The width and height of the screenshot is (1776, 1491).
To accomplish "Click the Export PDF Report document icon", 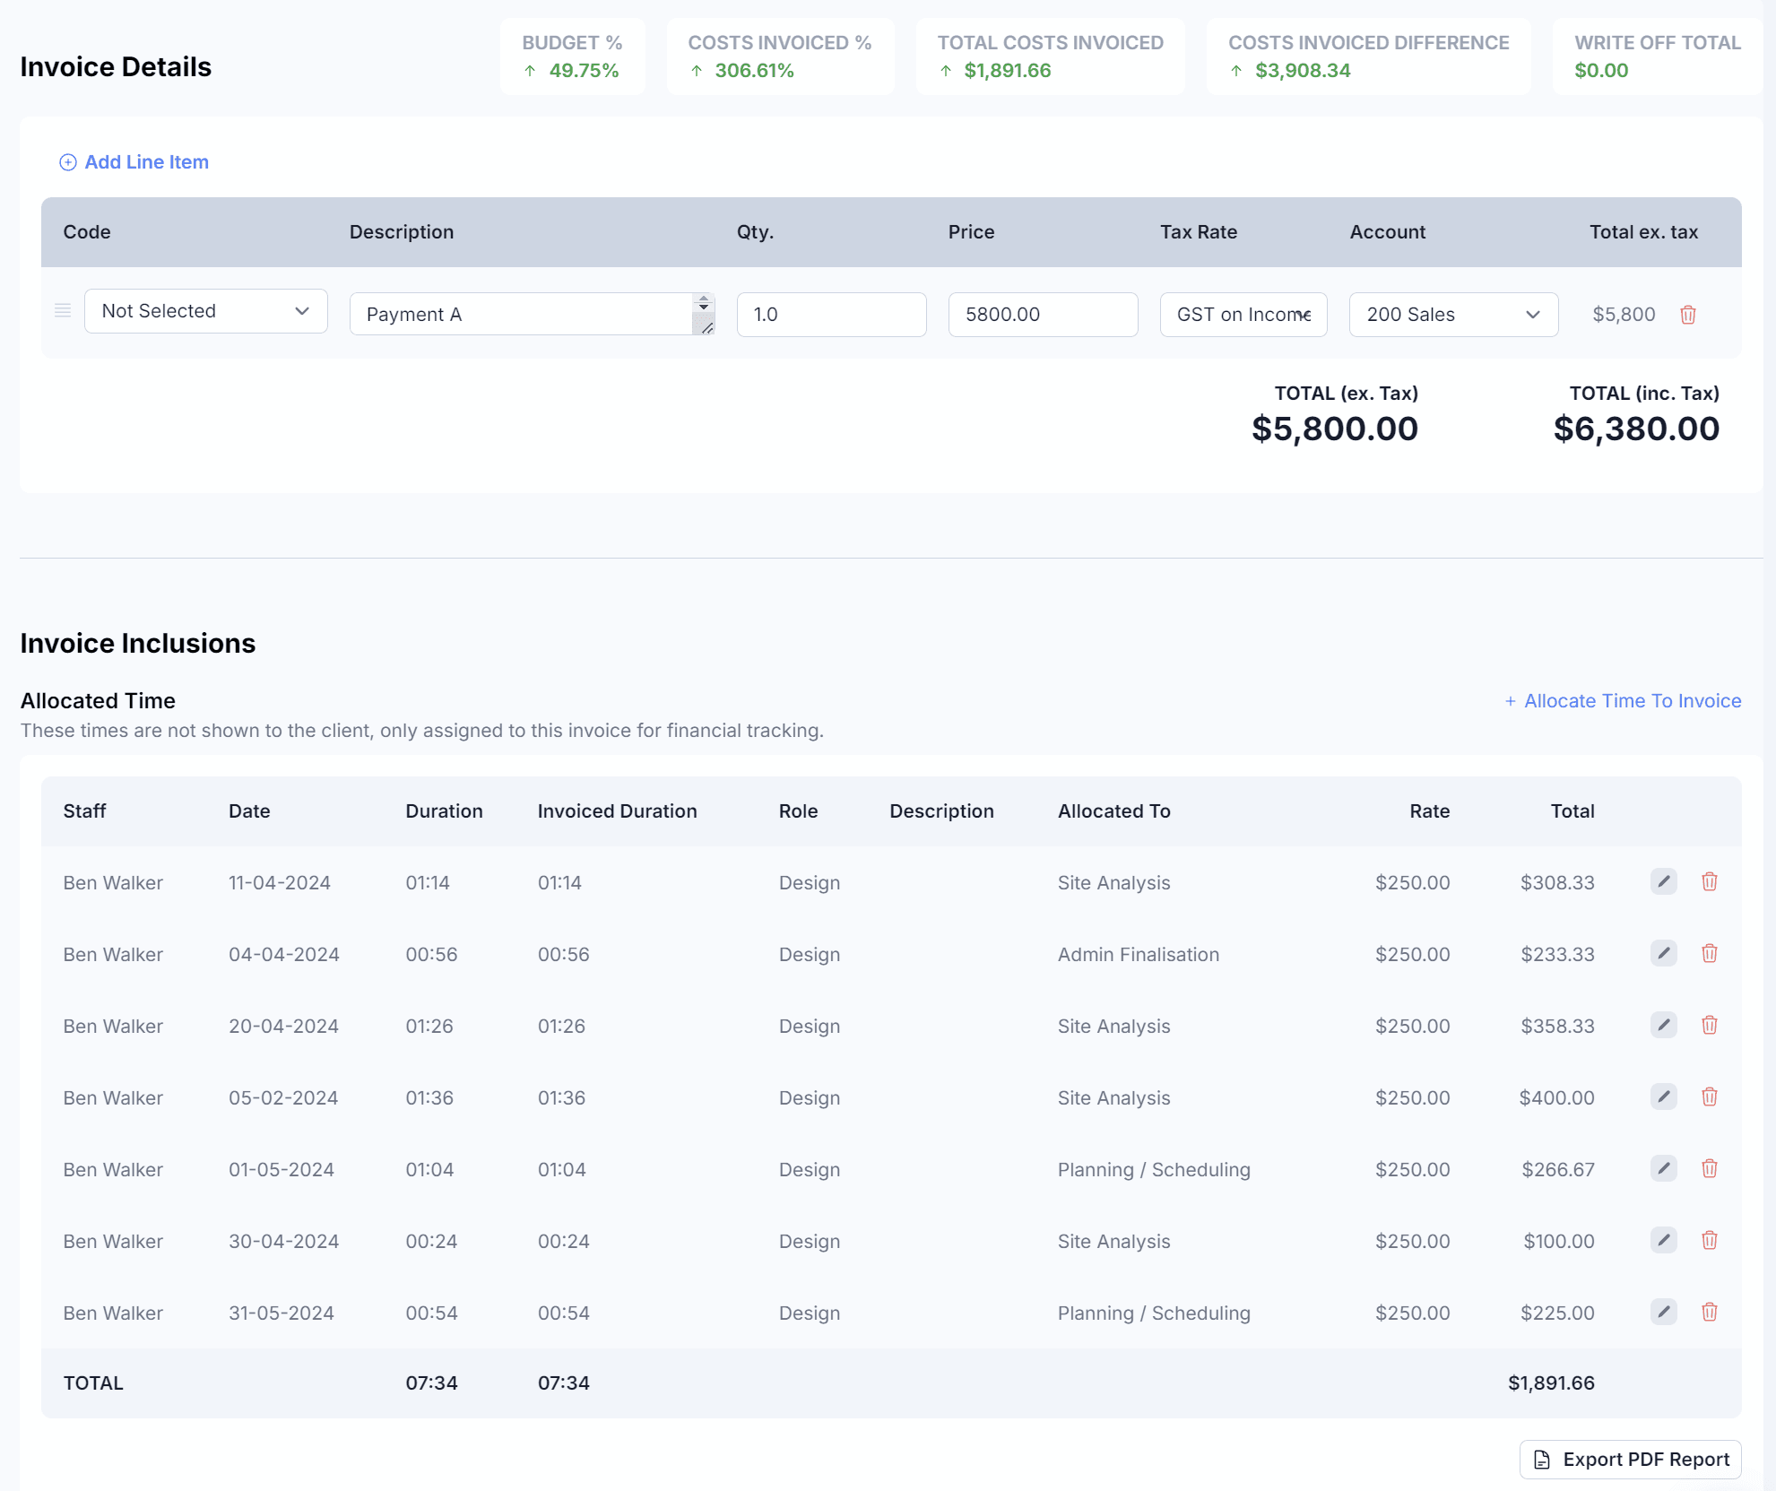I will coord(1542,1460).
